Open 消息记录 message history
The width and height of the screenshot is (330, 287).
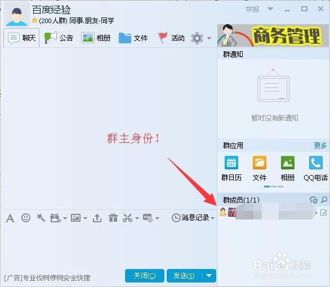[191, 218]
